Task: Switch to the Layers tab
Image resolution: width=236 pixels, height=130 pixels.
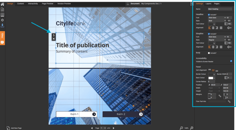Action: (x=208, y=4)
